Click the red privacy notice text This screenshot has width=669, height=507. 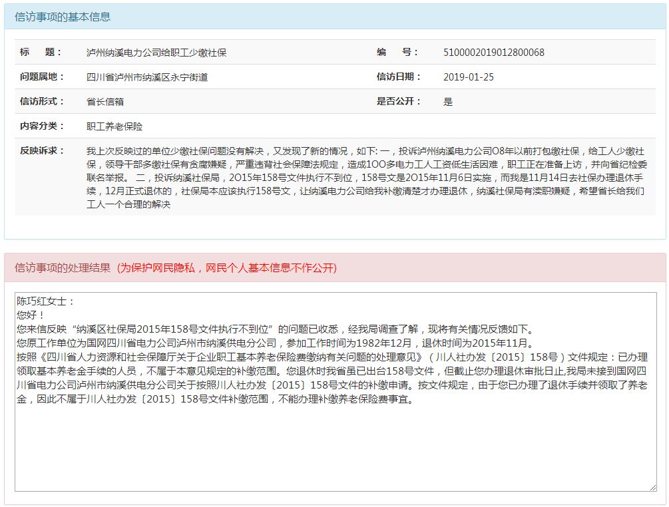(x=227, y=267)
